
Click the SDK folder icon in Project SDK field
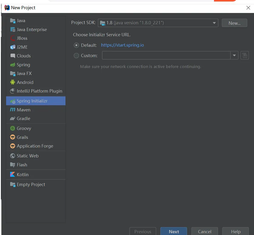point(102,23)
